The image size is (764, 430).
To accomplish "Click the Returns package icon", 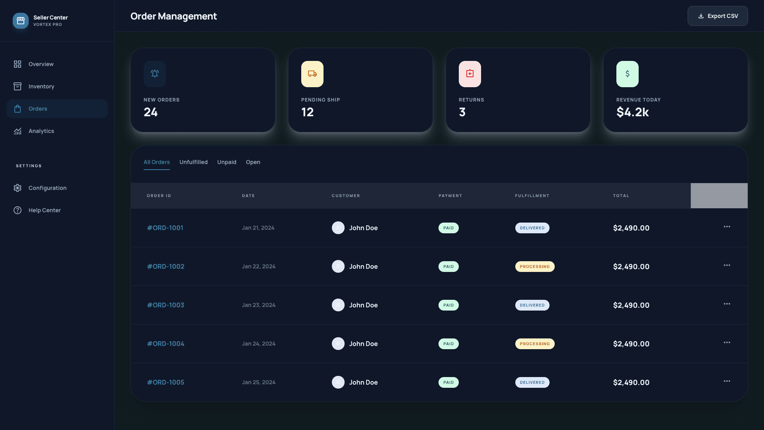I will 470,74.
